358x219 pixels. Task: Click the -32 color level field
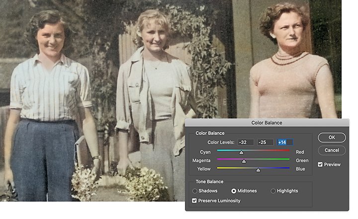246,142
